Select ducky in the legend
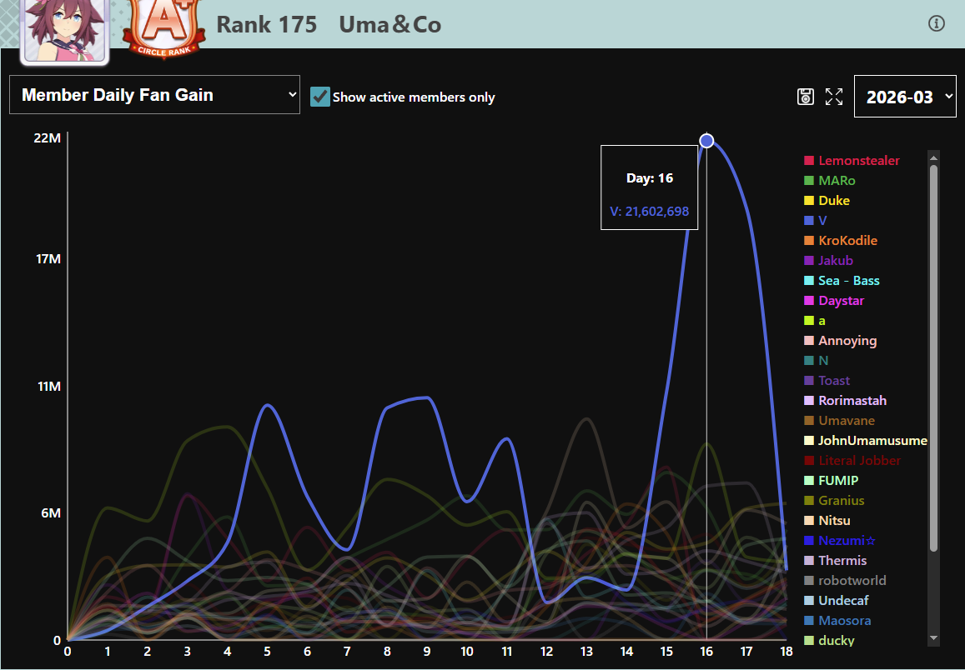Screen dimensions: 965x670 tap(829, 641)
